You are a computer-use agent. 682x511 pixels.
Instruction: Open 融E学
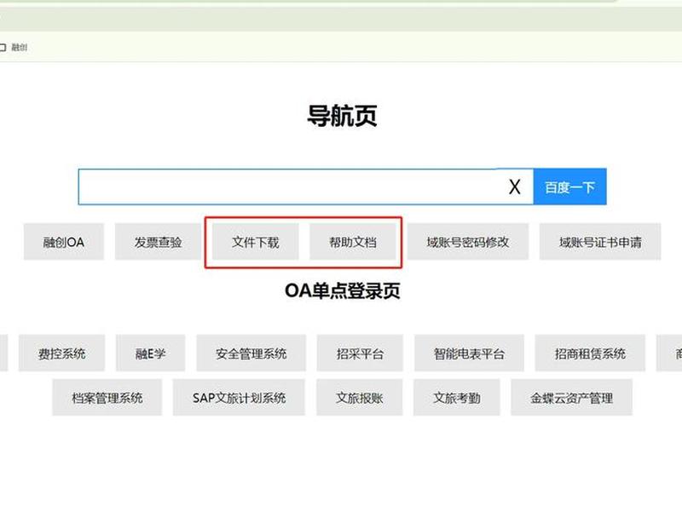point(151,353)
